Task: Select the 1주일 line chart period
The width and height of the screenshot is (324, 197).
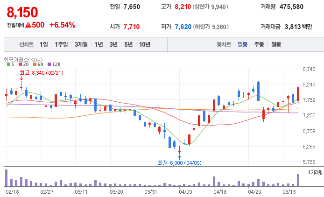Action: pos(61,44)
